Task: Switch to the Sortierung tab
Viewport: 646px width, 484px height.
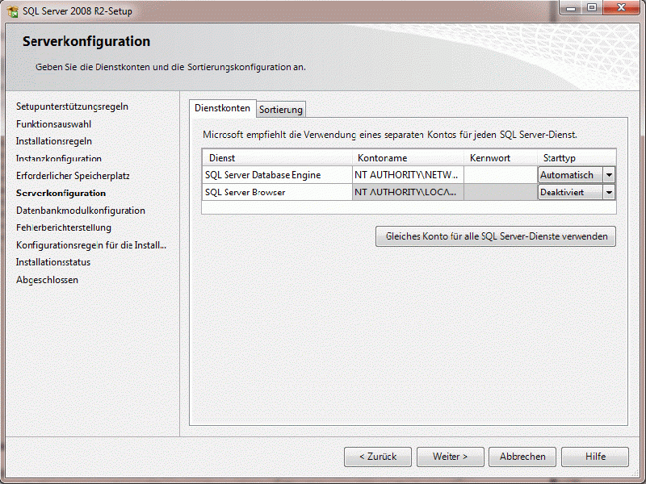Action: point(281,110)
